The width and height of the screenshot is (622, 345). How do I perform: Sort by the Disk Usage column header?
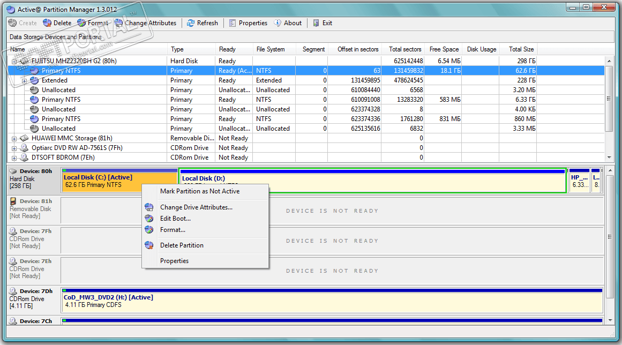pos(480,49)
